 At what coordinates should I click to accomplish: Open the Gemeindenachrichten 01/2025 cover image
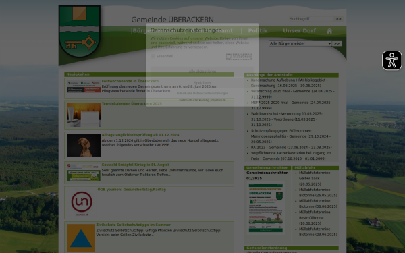click(266, 208)
